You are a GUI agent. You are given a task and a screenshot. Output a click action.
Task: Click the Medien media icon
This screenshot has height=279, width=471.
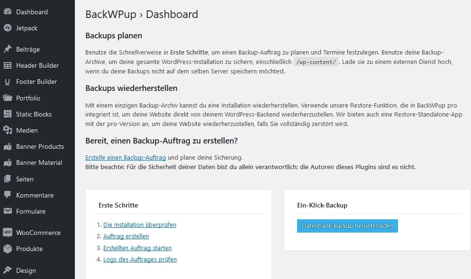point(7,130)
